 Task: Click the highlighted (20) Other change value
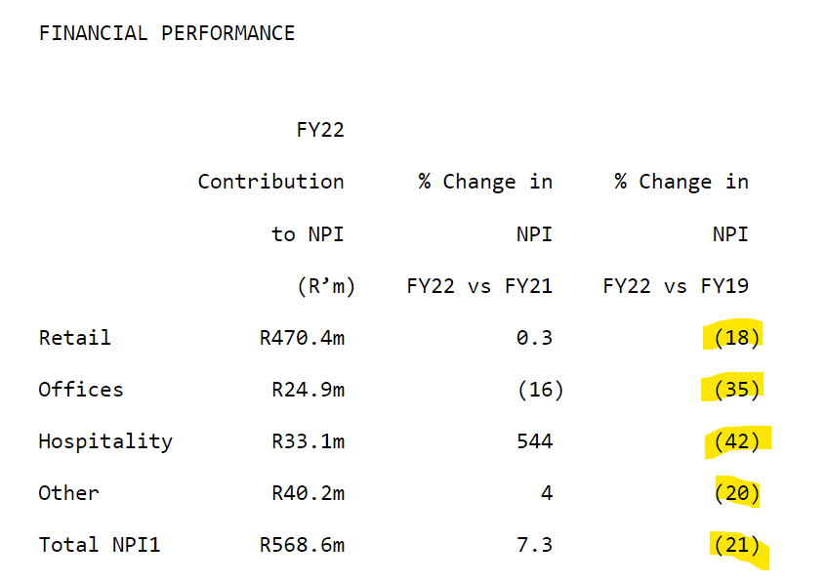coord(737,493)
